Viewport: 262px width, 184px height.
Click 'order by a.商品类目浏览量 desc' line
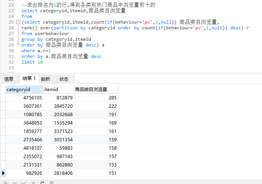(x=62, y=56)
